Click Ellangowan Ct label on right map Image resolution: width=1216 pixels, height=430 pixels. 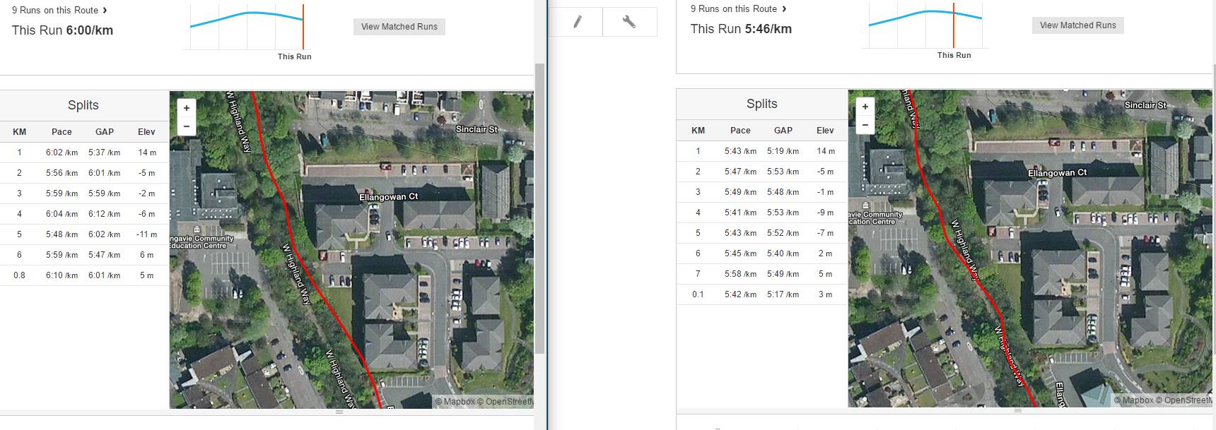tap(1057, 173)
